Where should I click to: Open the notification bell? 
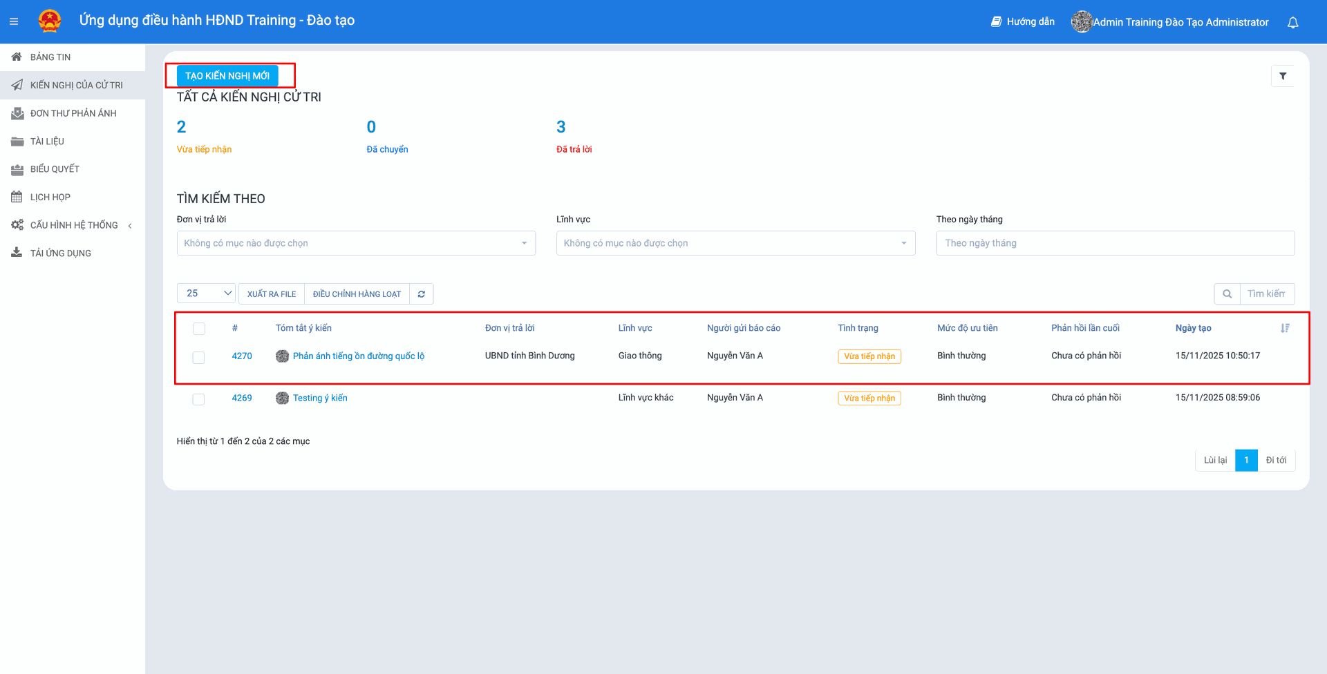tap(1292, 22)
